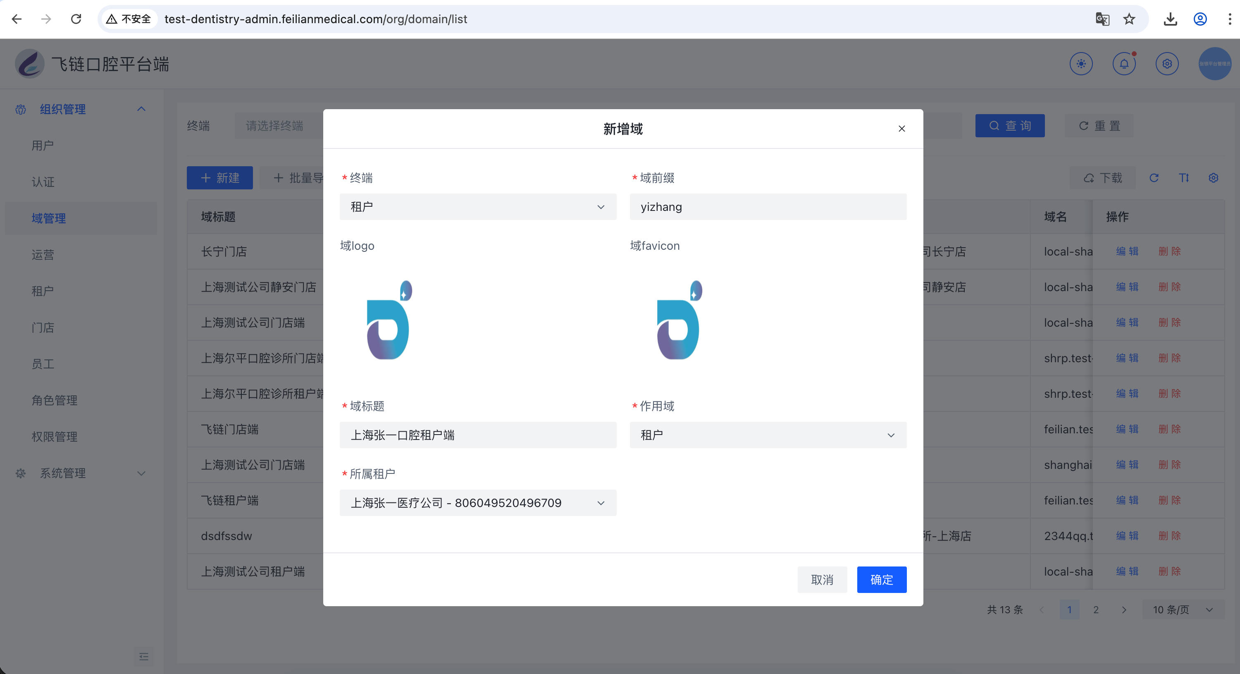1240x674 pixels.
Task: Bookmark this page with star icon
Action: tap(1129, 19)
